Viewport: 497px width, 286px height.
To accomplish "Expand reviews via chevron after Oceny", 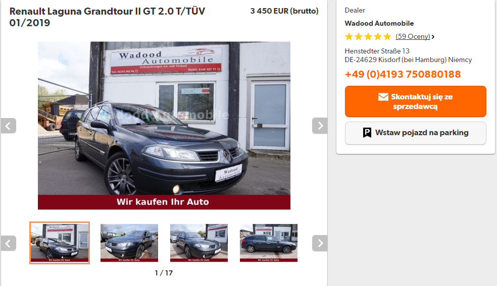I will point(433,37).
